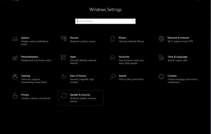211x134 pixels.
Task: Click the Apps list icon
Action: (64, 58)
